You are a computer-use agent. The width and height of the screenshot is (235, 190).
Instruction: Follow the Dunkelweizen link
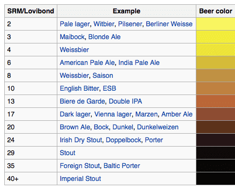158,127
